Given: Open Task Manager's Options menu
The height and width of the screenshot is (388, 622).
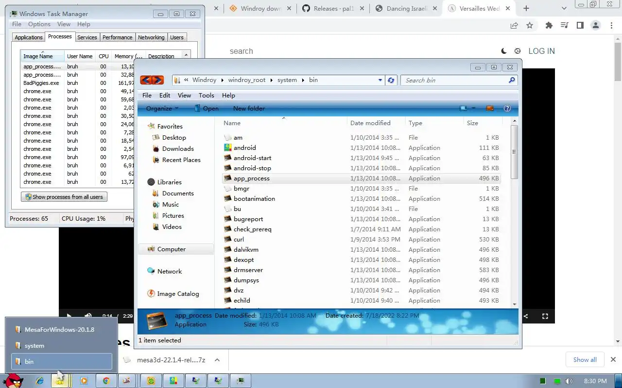Looking at the screenshot, I should (x=39, y=24).
